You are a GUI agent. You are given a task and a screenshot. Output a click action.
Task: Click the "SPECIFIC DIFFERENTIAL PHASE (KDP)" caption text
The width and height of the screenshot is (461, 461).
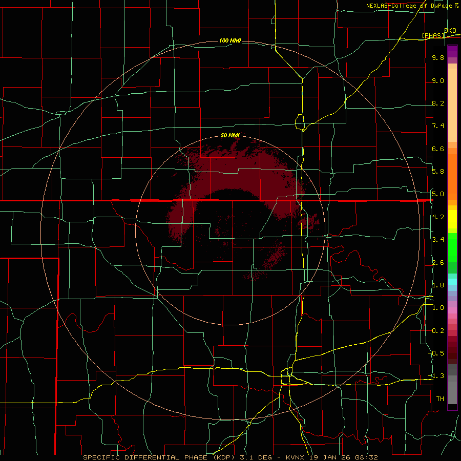(x=158, y=457)
